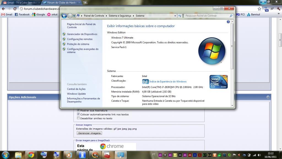The image size is (282, 159).
Task: Open Gerenciador de Dispositivos link
Action: (82, 34)
